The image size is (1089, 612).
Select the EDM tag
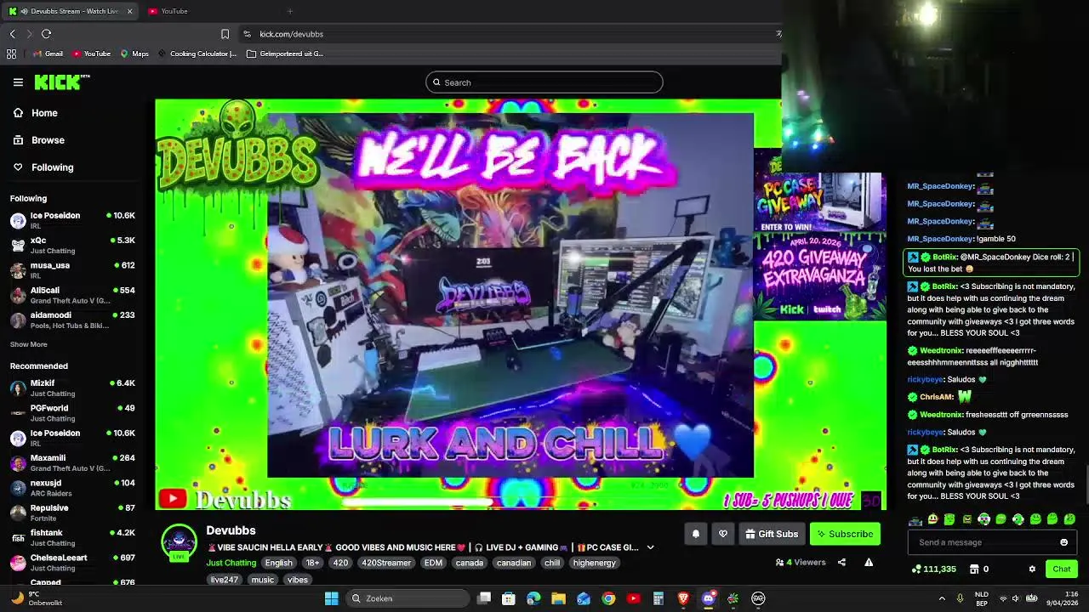click(433, 563)
